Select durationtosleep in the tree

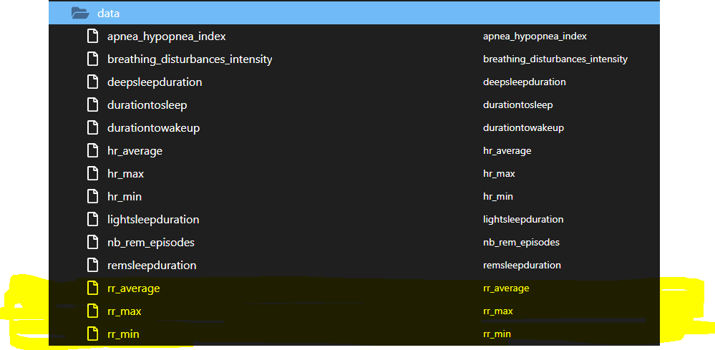pyautogui.click(x=147, y=105)
